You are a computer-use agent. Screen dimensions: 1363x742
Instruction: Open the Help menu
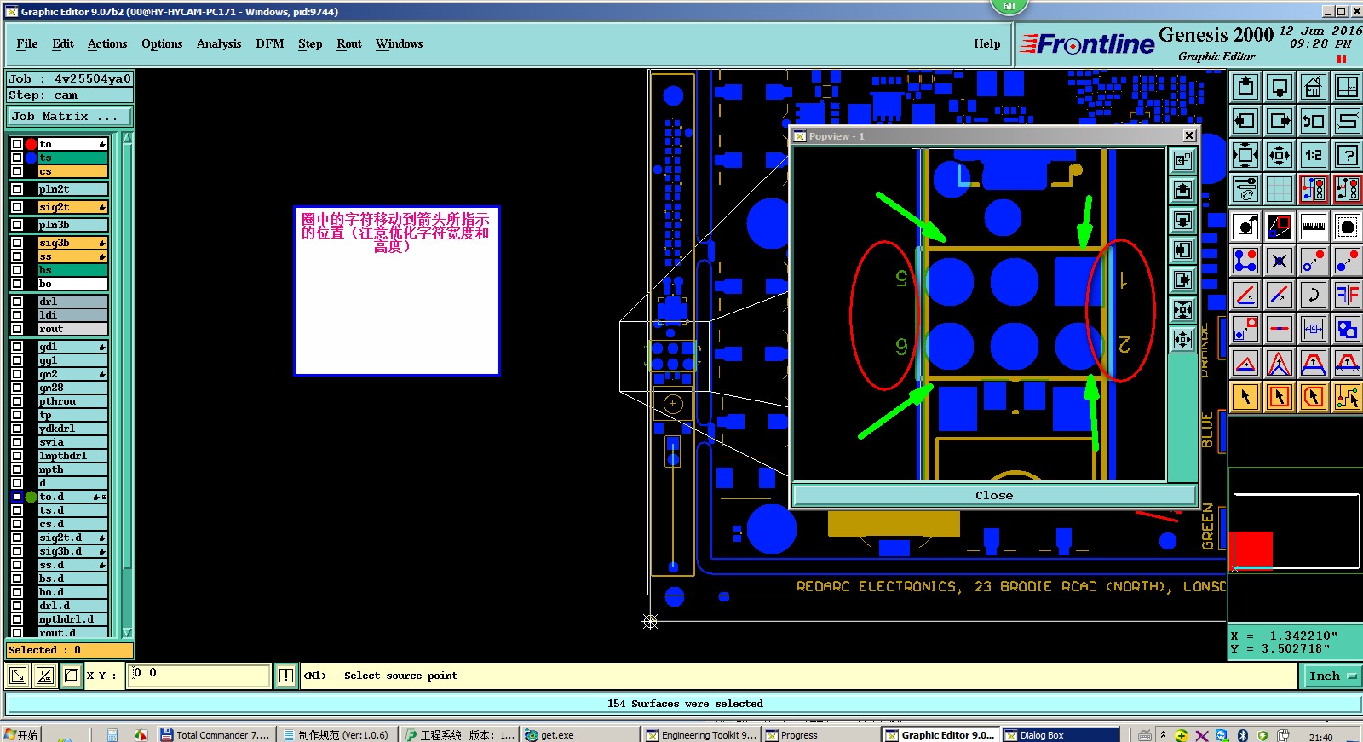tap(987, 44)
